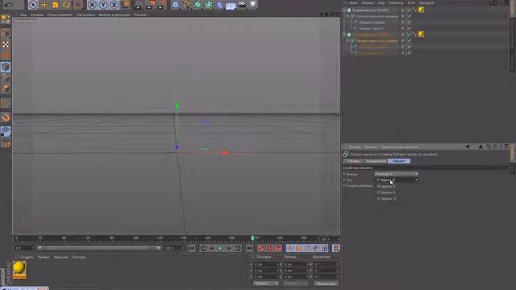
Task: Disable checkmark on third tree row
Action: (409, 23)
